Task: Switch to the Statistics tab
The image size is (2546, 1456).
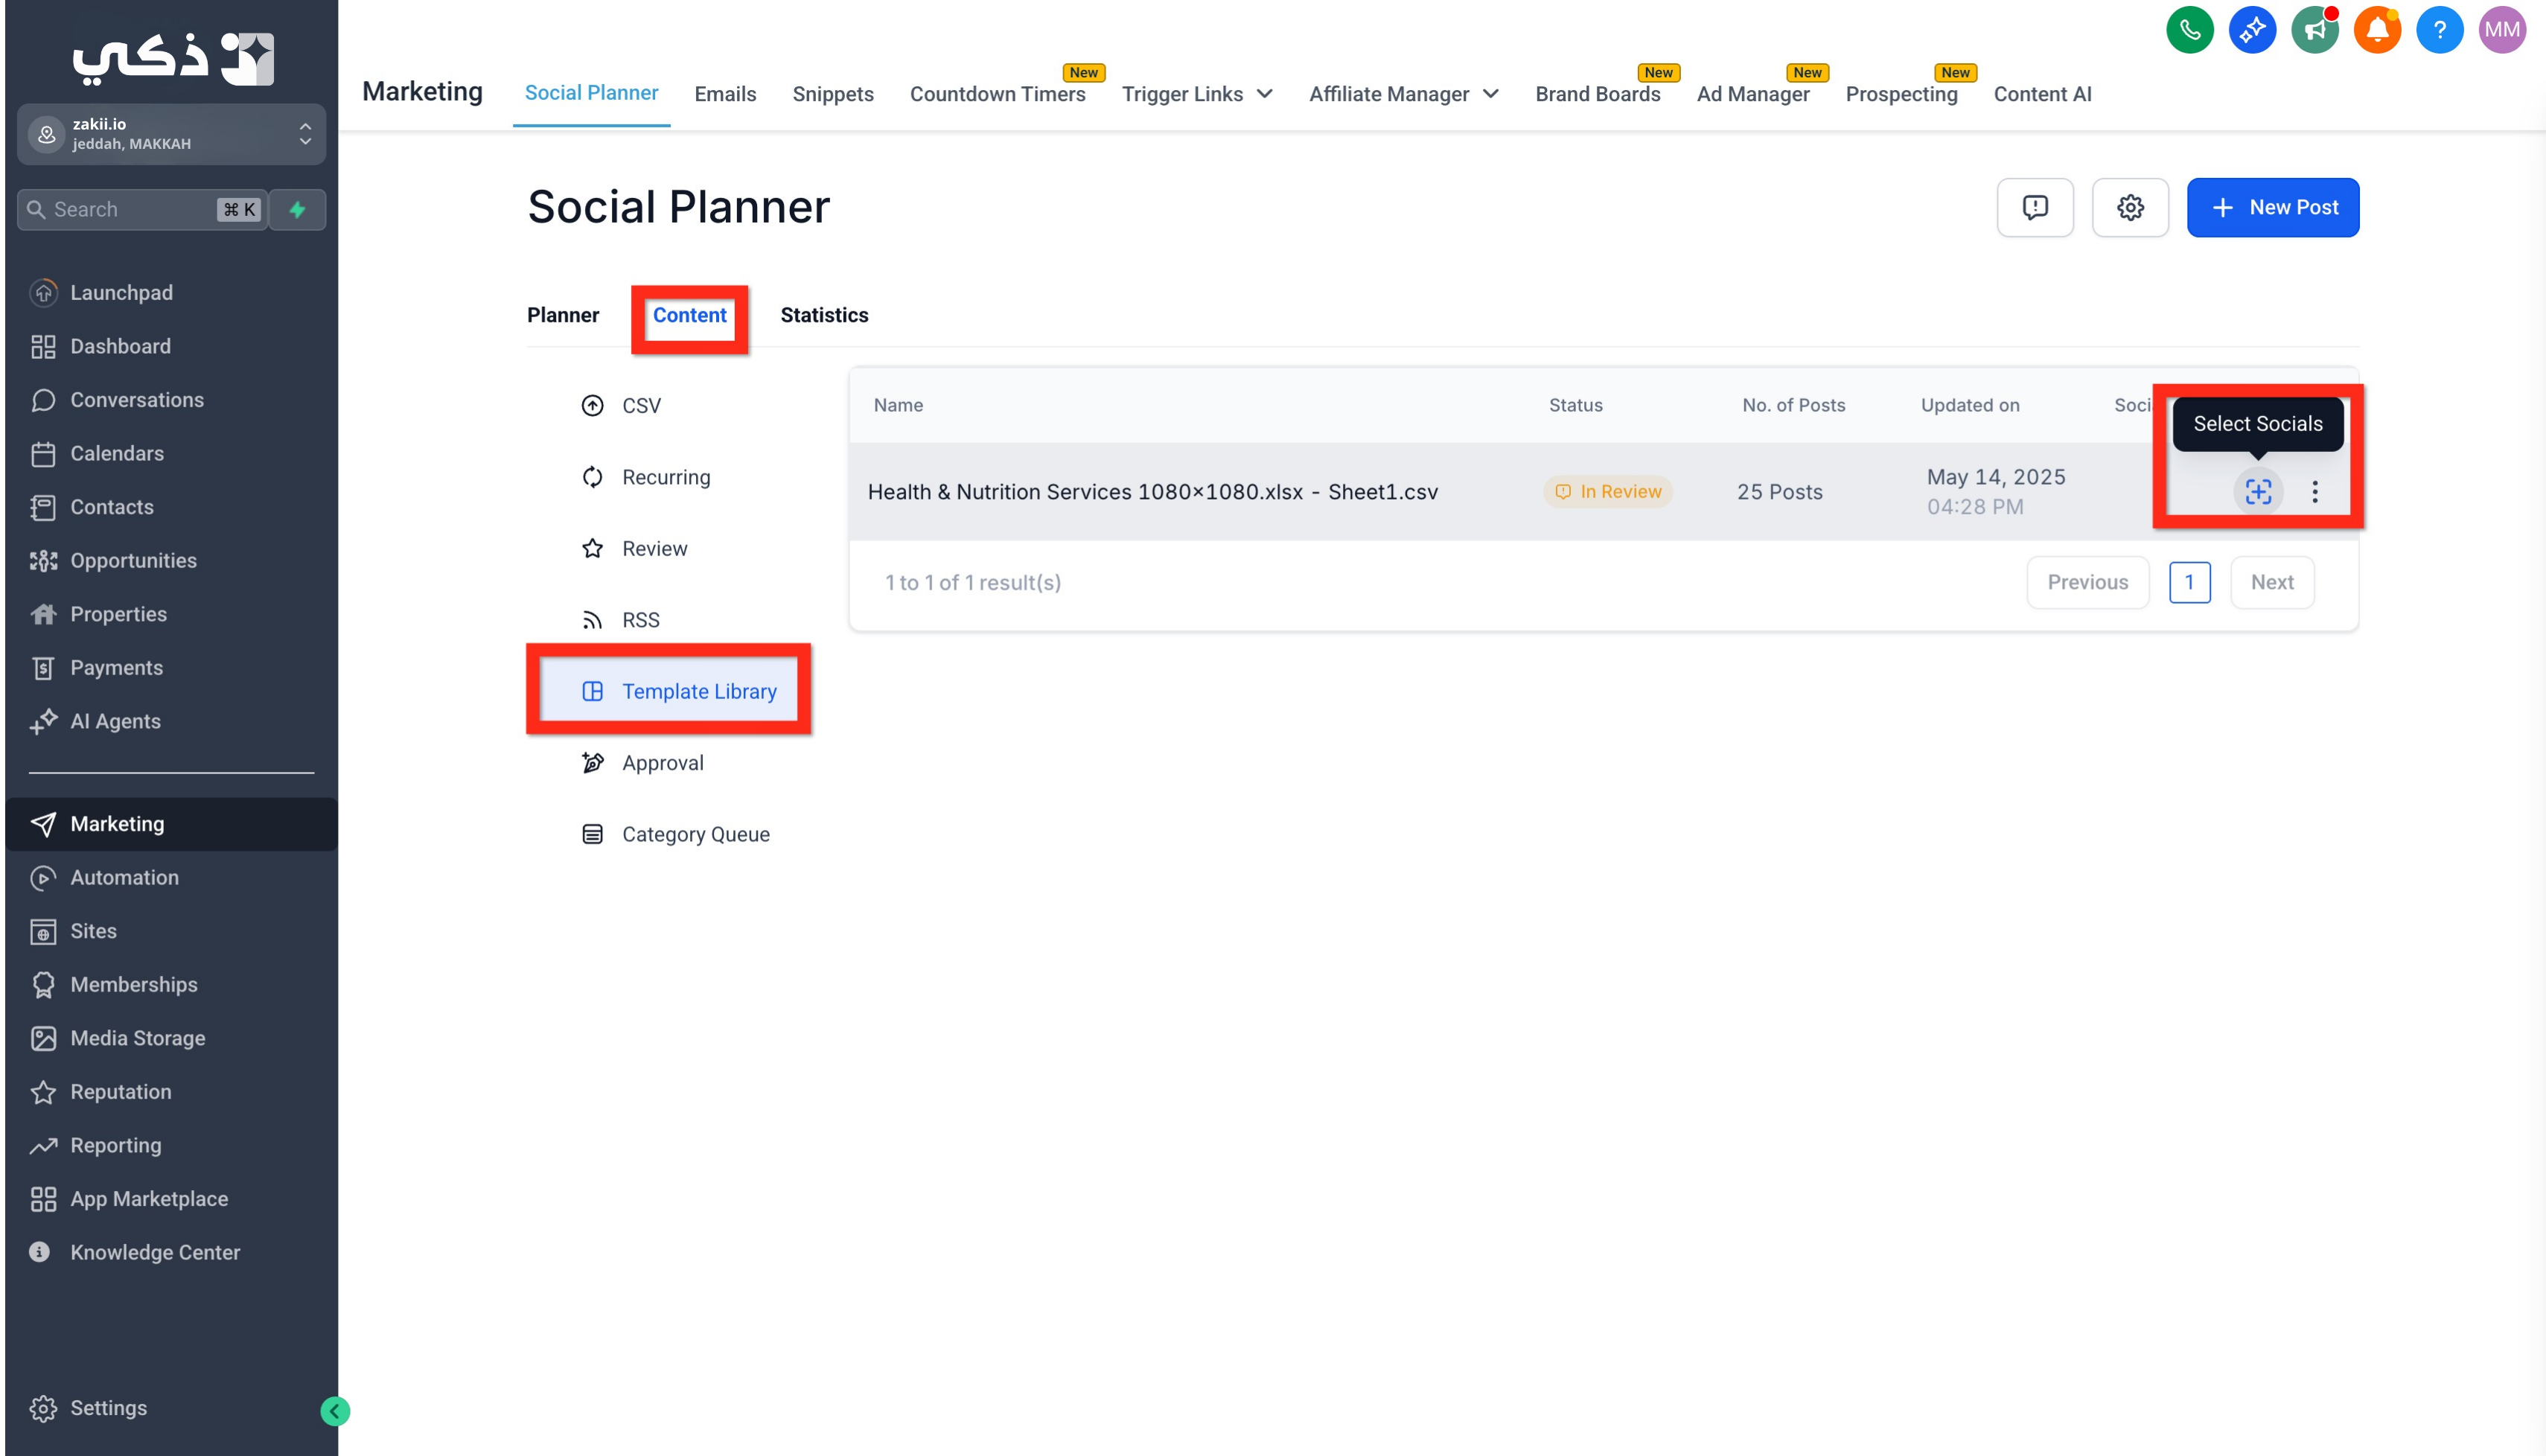Action: click(824, 315)
